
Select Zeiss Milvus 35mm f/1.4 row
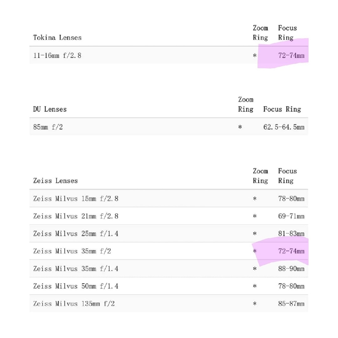[x=169, y=269]
